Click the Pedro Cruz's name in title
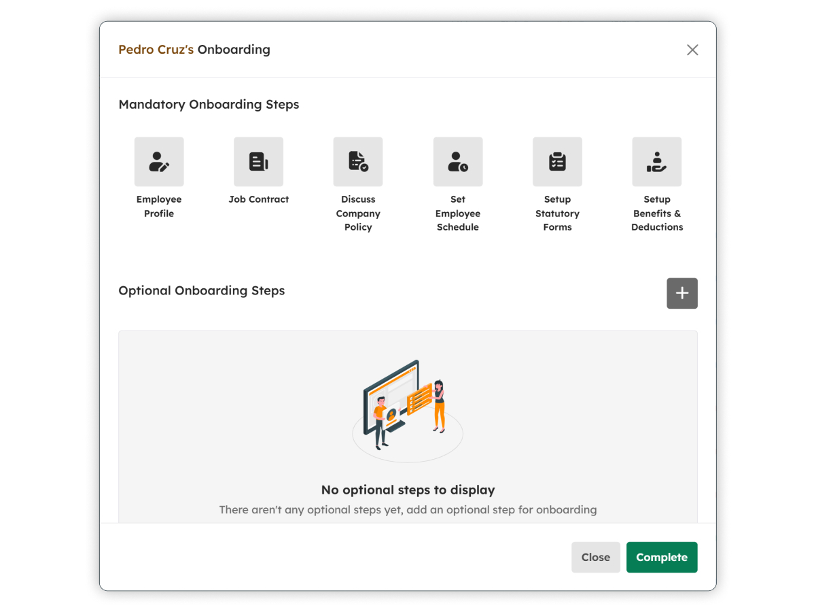 point(156,50)
